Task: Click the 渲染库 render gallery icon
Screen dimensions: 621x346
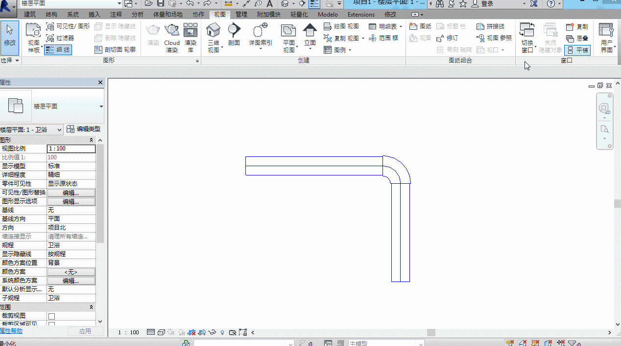Action: (x=191, y=38)
